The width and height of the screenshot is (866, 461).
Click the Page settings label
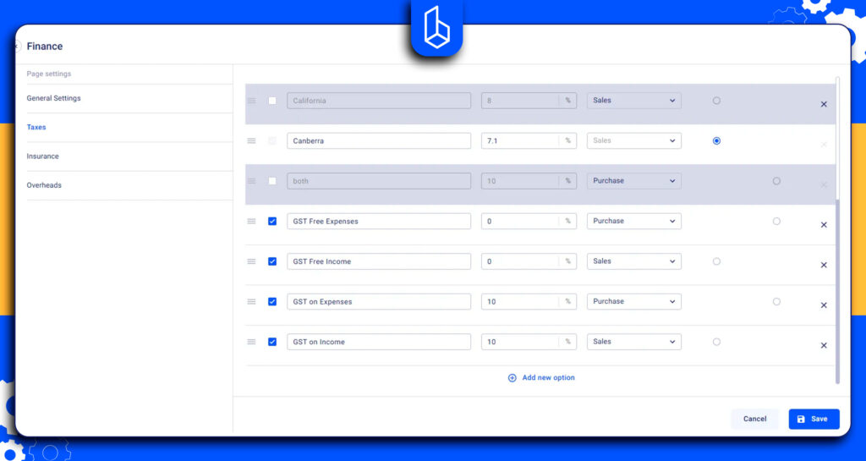click(48, 74)
